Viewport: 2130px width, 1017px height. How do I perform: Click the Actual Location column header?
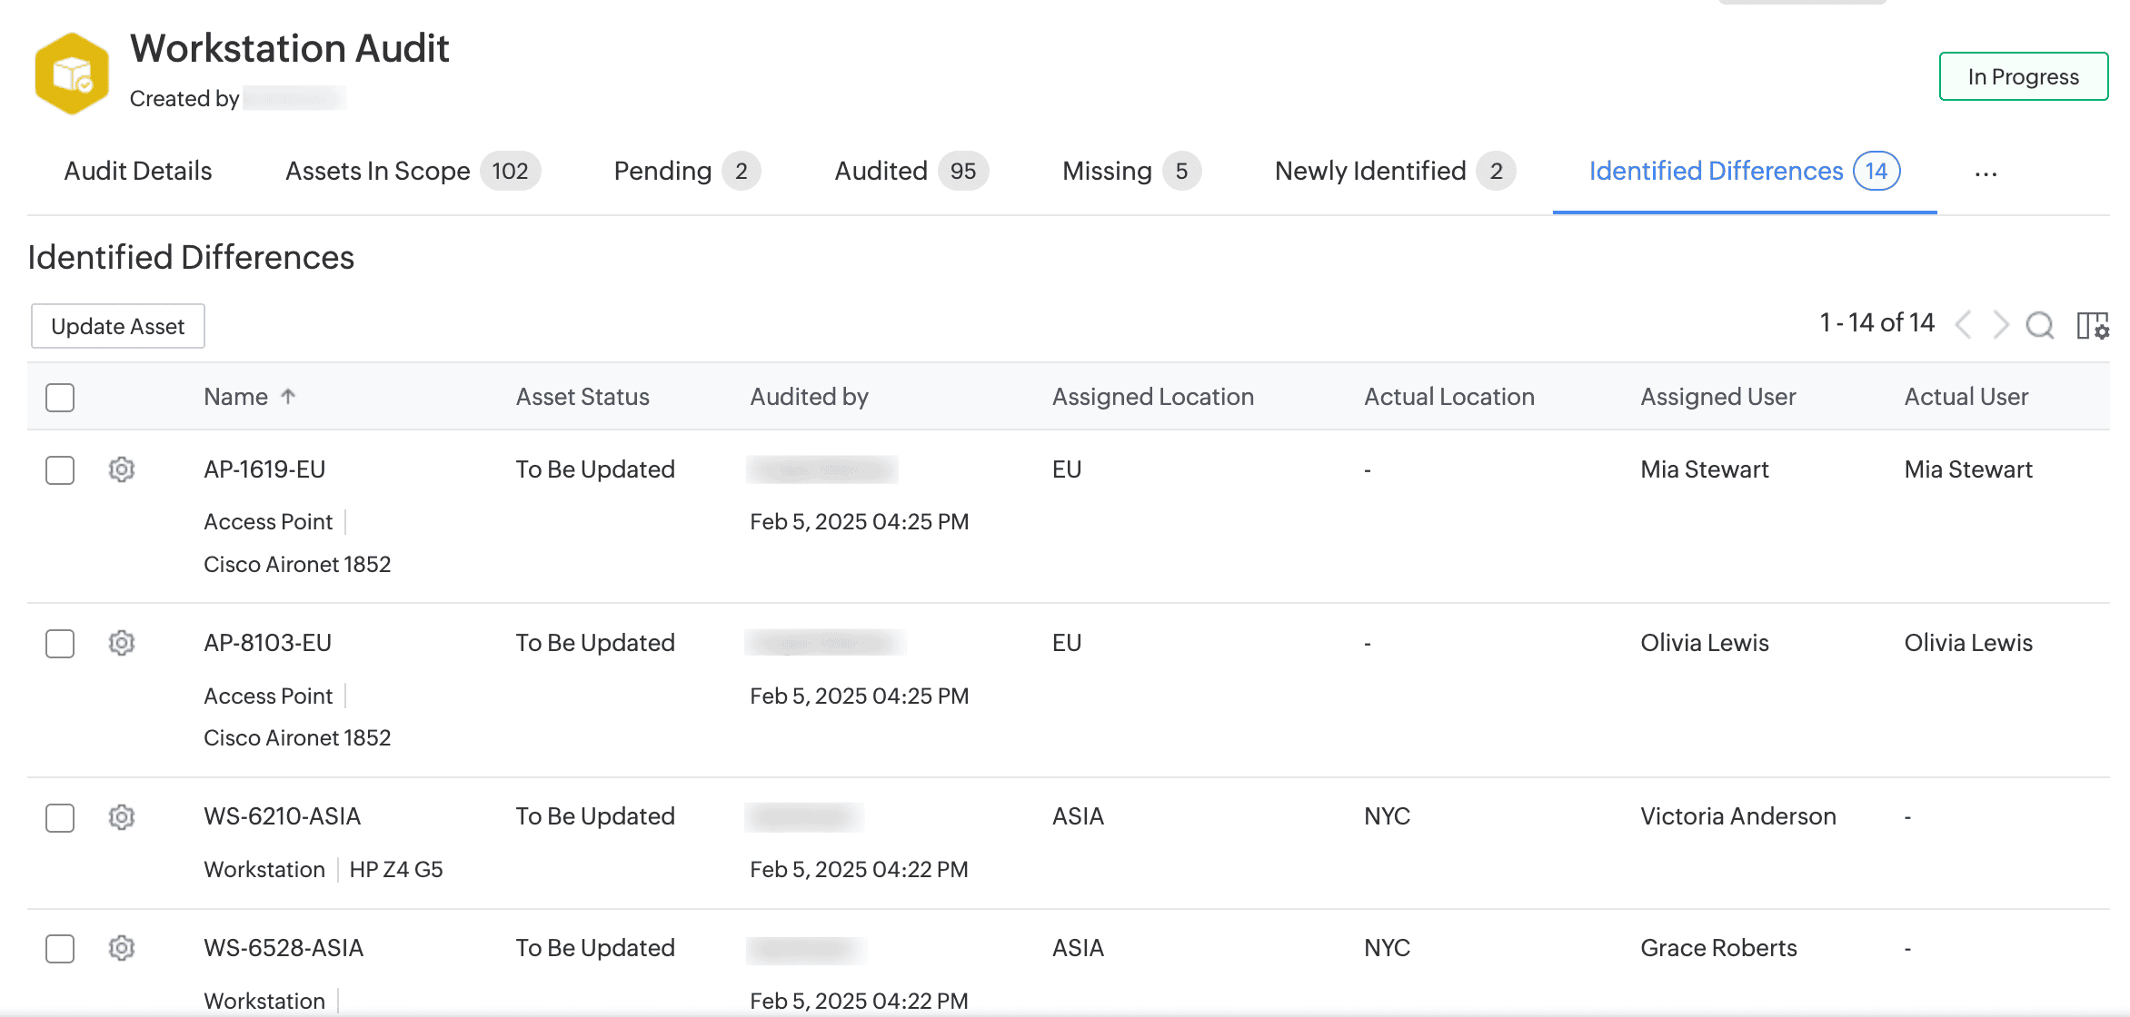coord(1448,397)
